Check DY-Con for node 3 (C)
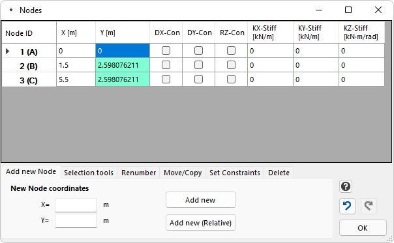394x243 pixels. [x=198, y=79]
